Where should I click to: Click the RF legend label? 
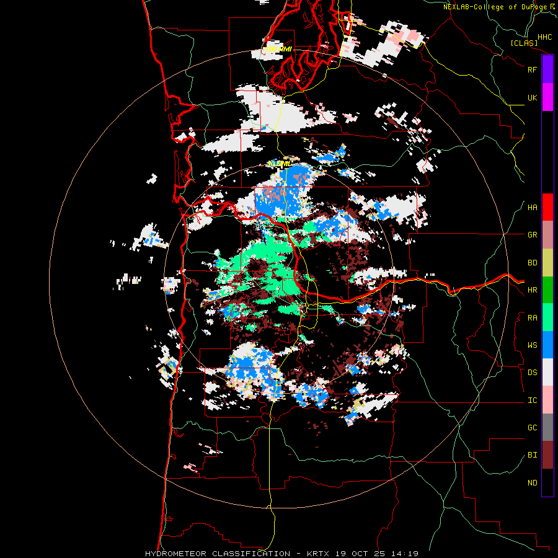pos(532,69)
